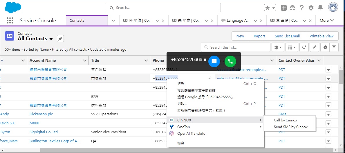The width and height of the screenshot is (345, 153).
Task: Click the Help question mark icon
Action: [x=302, y=8]
